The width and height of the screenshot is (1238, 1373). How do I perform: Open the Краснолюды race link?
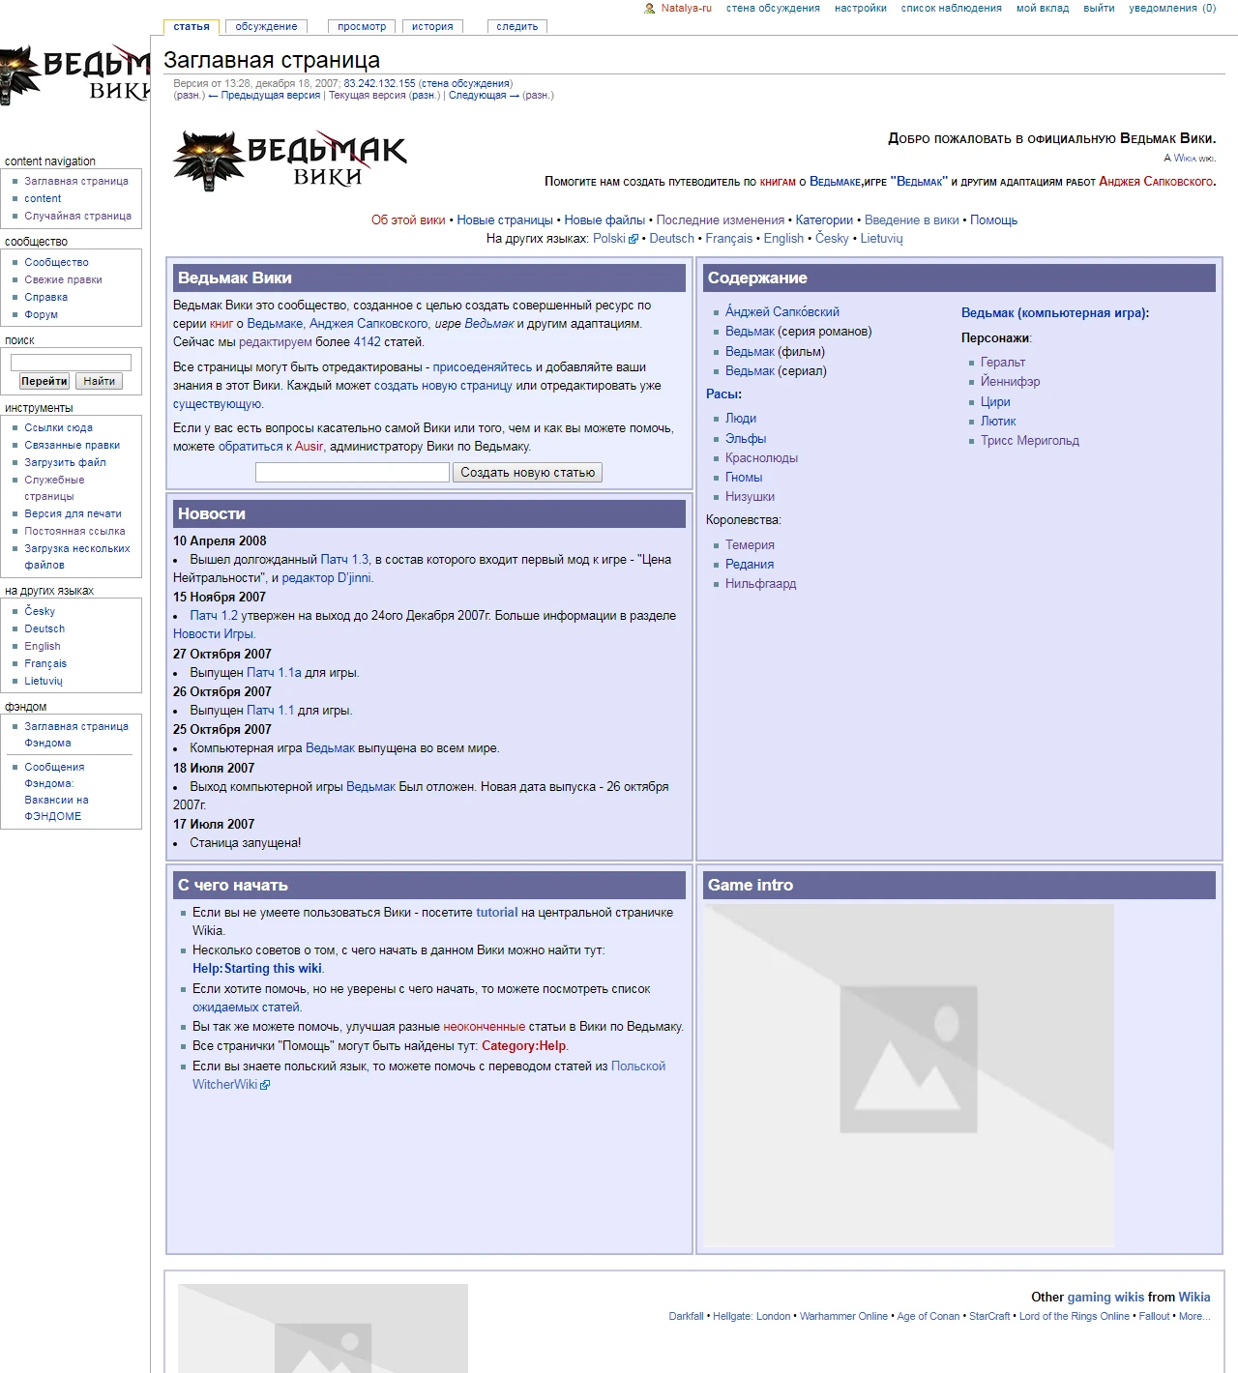tap(762, 458)
